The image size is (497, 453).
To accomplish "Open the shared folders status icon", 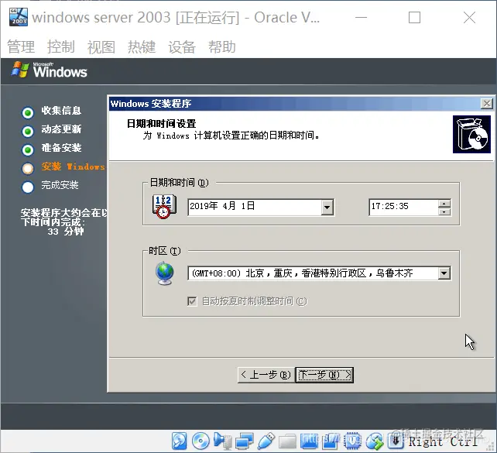I will click(287, 441).
